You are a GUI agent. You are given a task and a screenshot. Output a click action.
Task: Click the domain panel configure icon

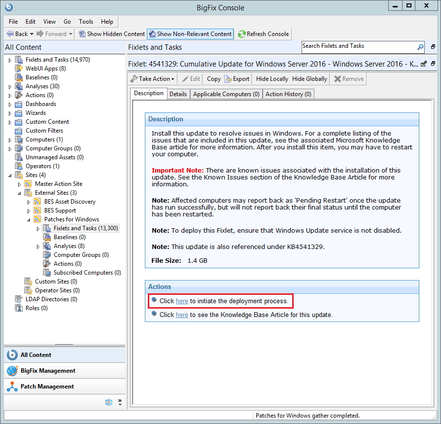(109, 402)
